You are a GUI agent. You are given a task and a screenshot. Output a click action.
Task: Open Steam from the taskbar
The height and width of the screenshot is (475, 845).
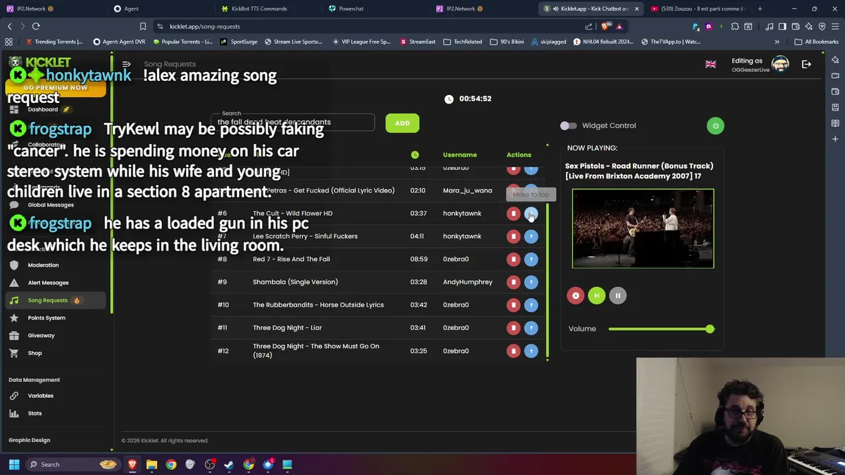click(x=229, y=464)
